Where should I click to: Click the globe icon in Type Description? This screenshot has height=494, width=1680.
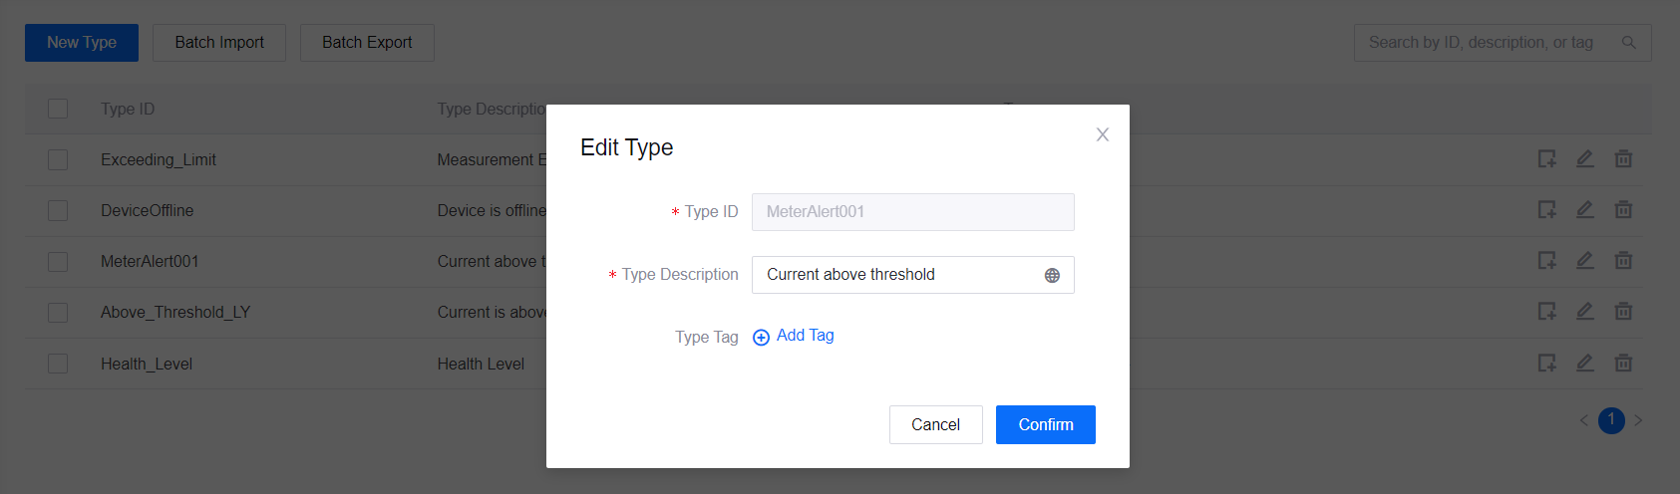tap(1052, 276)
